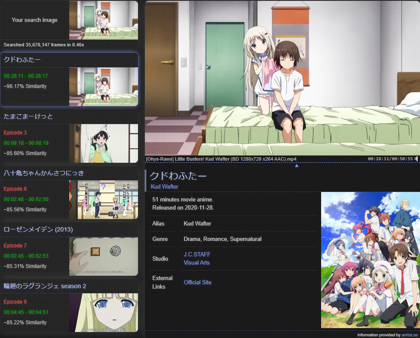Click the Episode 9 label
Viewport: 420px width, 338px height.
pyautogui.click(x=15, y=301)
